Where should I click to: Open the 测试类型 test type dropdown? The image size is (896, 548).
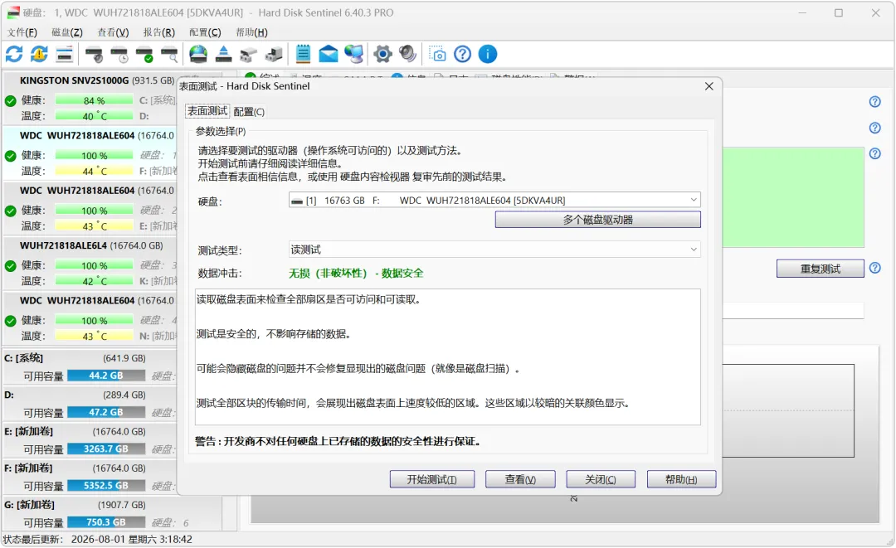tap(494, 250)
